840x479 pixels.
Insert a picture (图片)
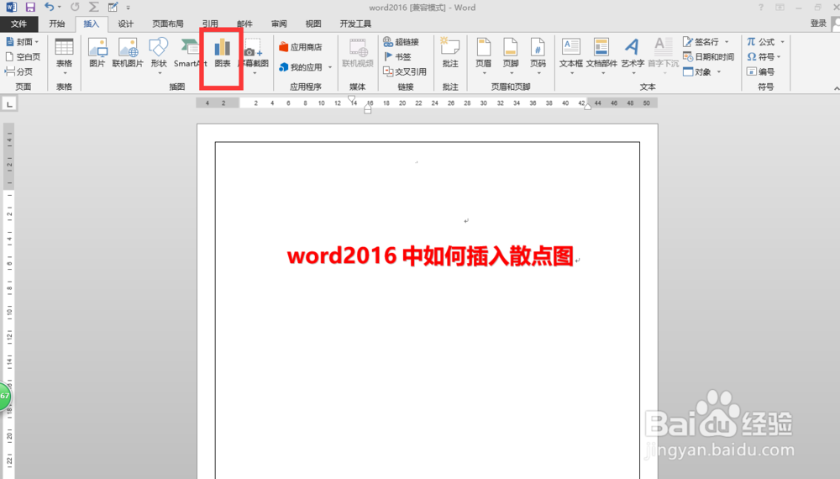click(x=97, y=53)
